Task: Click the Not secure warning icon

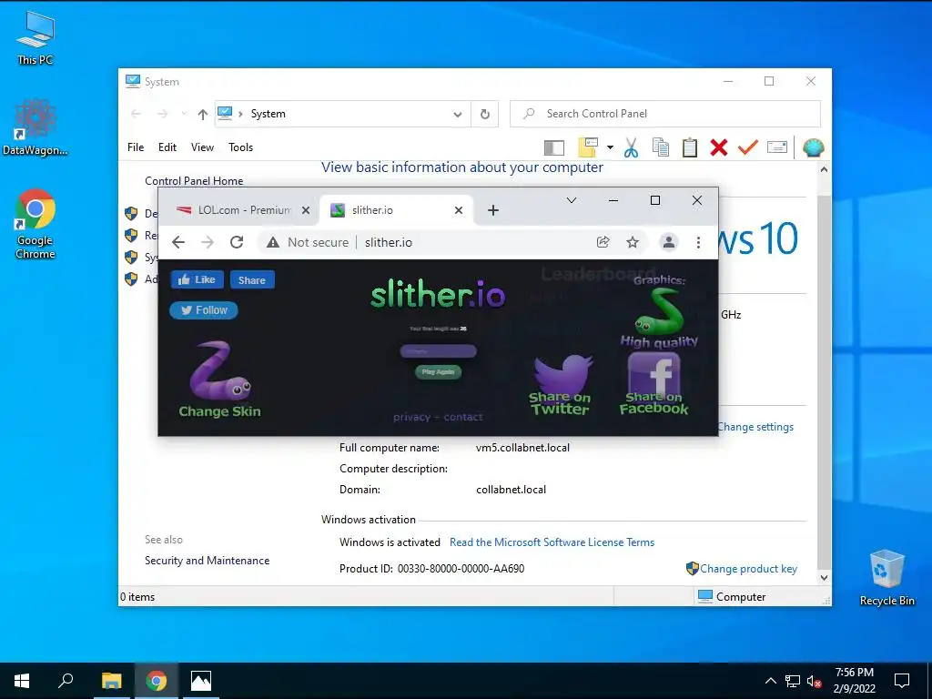Action: click(273, 242)
